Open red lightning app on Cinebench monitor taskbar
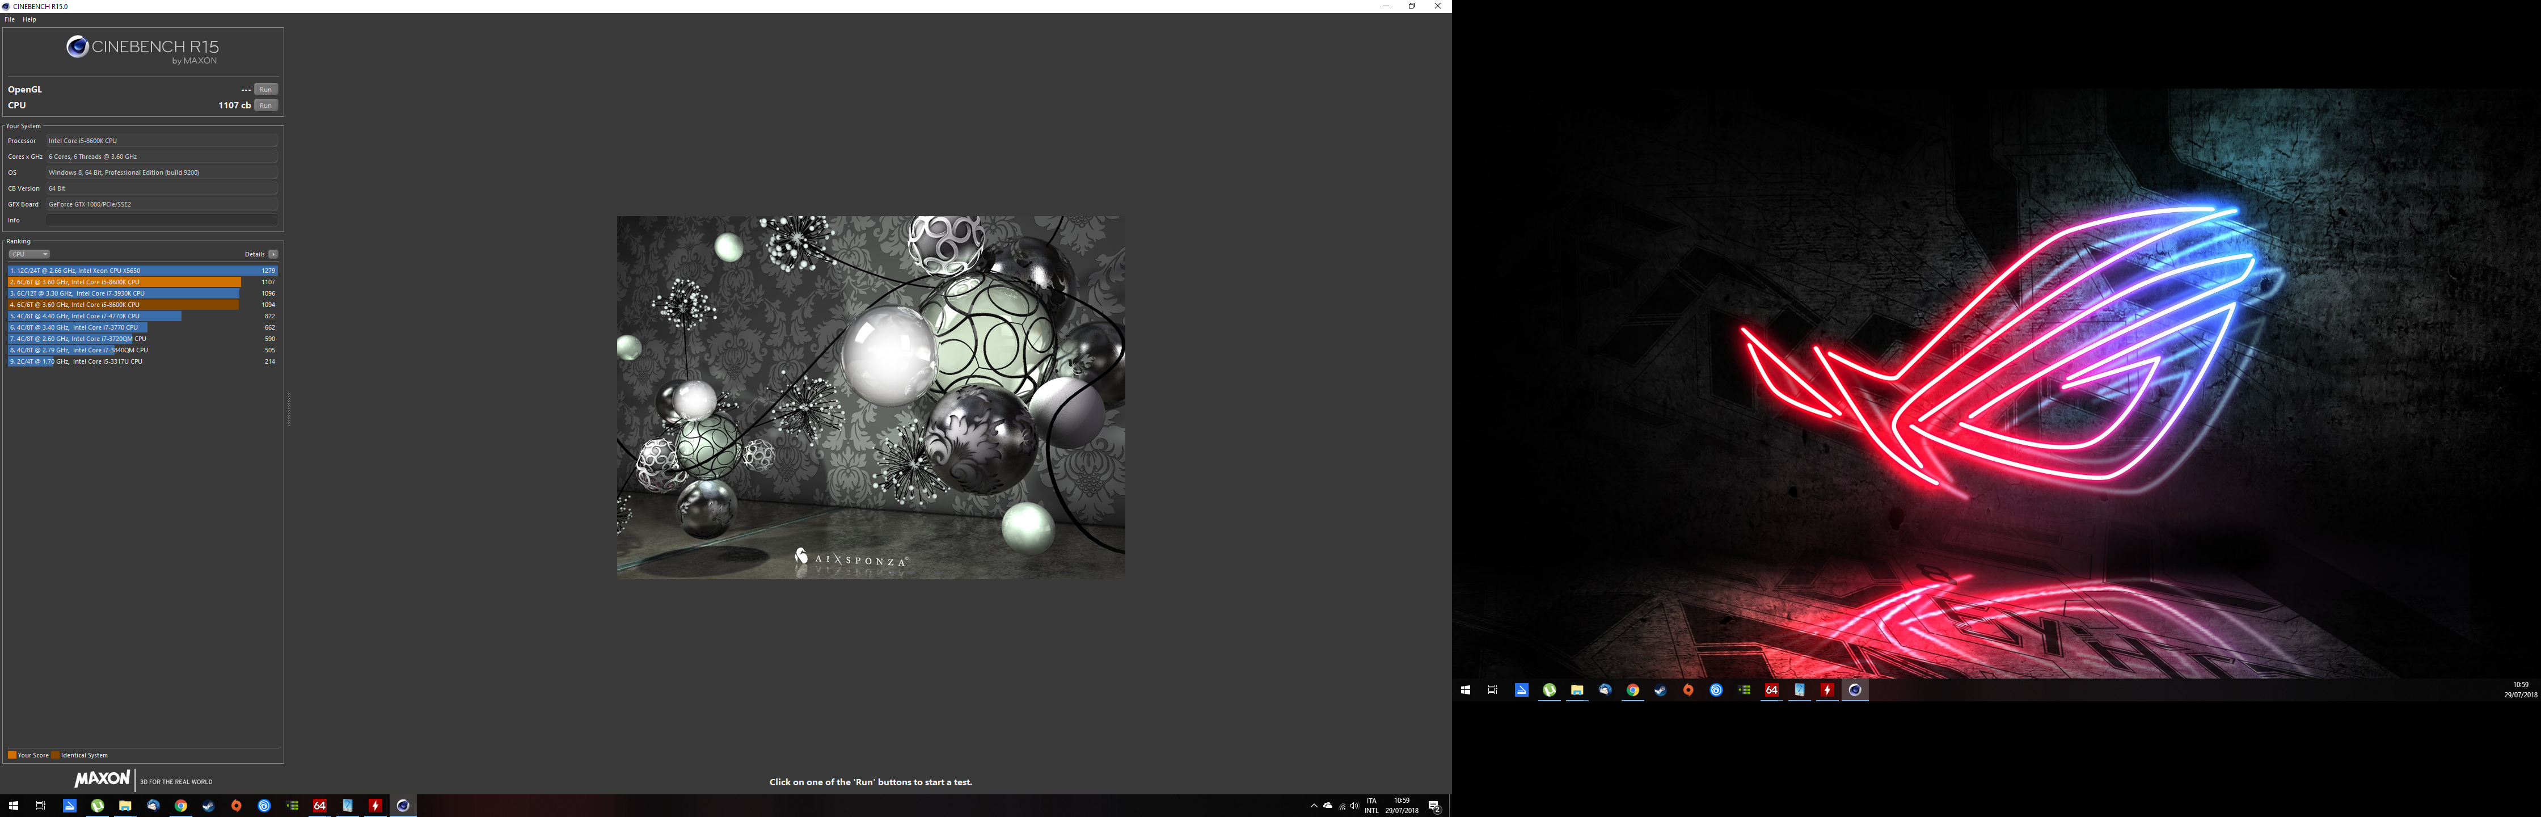The image size is (2541, 817). click(x=375, y=806)
